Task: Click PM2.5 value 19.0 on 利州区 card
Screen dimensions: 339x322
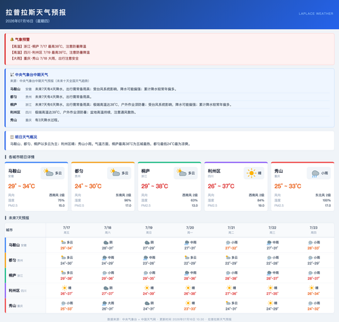Action: click(261, 205)
